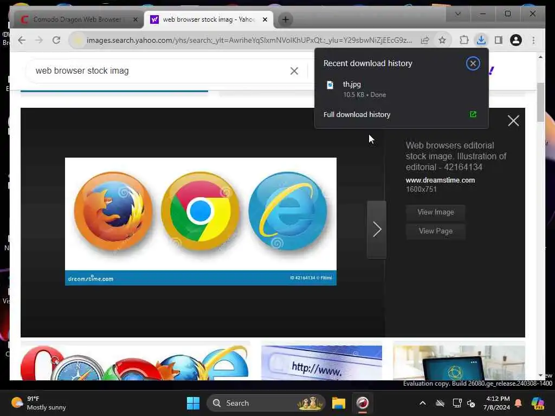Click the green open-in-new-tab icon
Image resolution: width=555 pixels, height=416 pixels.
coord(473,114)
